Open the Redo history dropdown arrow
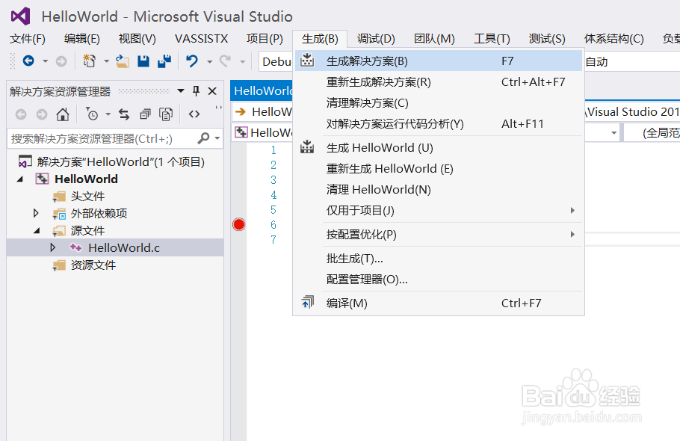This screenshot has width=680, height=441. tap(242, 61)
